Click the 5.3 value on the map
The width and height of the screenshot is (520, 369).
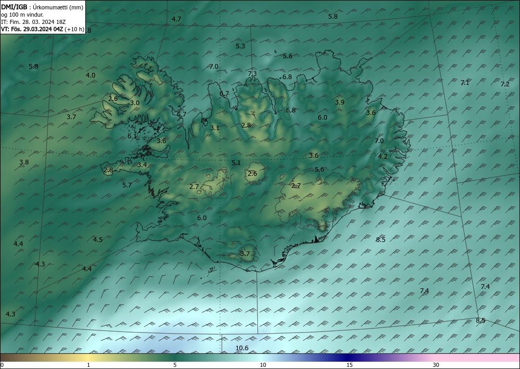point(240,46)
